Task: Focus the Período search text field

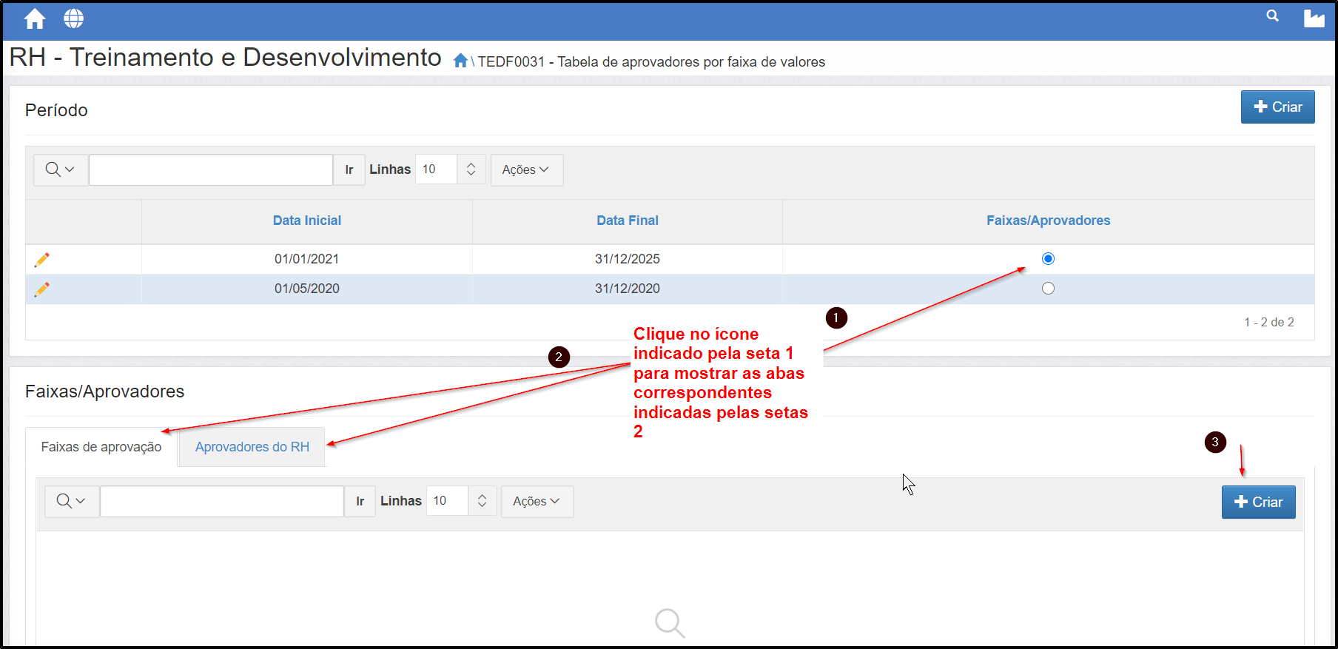Action: [211, 169]
